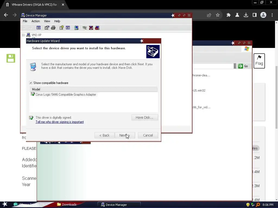Click the Show/Hide Action Pane toolbar icon
Viewport: 278px width, 208px height.
[68, 28]
